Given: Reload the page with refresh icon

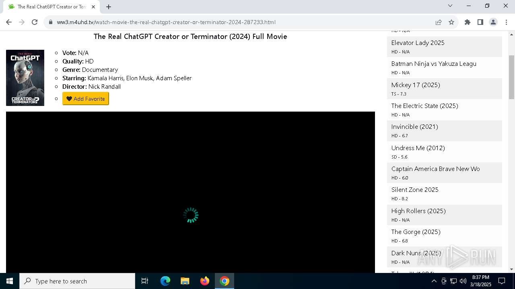Looking at the screenshot, I should point(35,22).
